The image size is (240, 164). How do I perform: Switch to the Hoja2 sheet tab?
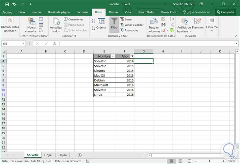coord(48,155)
